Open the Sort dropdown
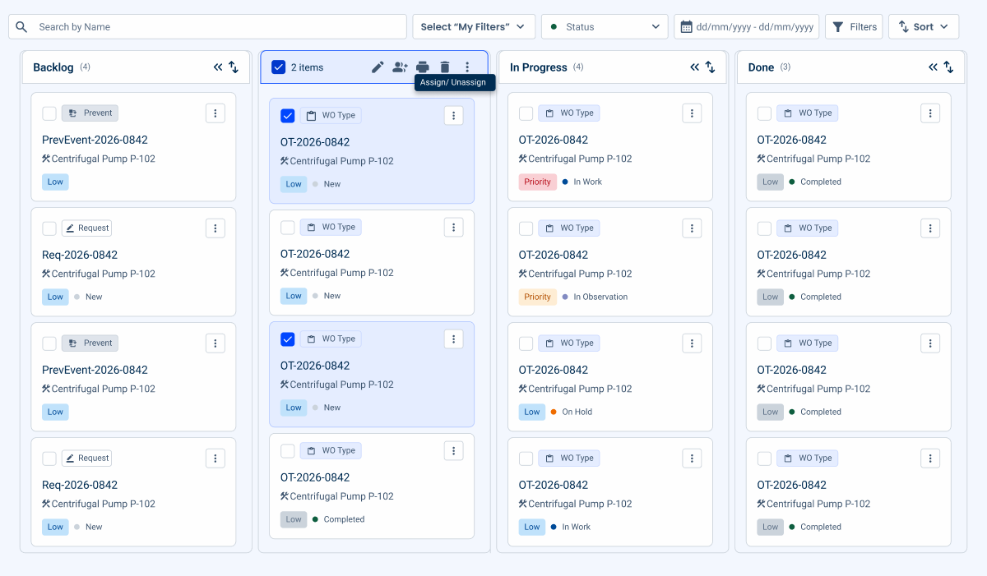 click(x=924, y=27)
